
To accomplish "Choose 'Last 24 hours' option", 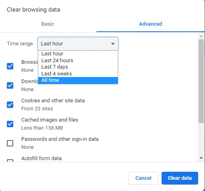I will pos(78,61).
